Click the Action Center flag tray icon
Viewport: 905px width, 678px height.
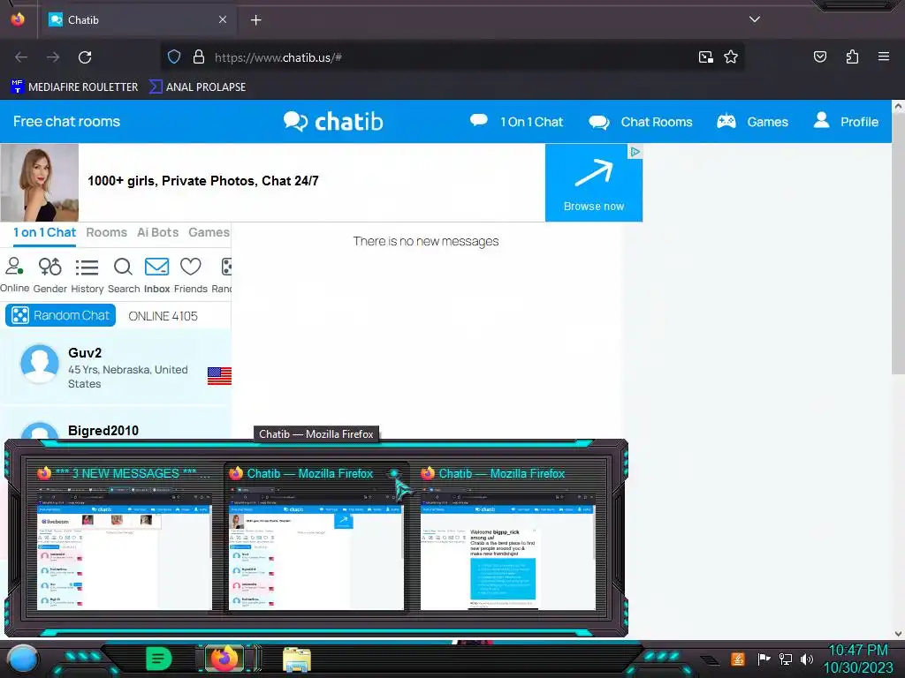click(x=764, y=659)
